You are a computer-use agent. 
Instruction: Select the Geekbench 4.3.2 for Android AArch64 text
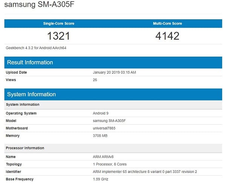pos(36,48)
